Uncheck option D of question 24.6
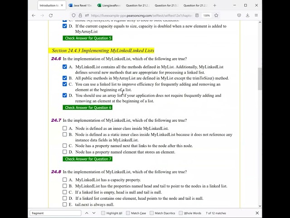Image resolution: width=290 pixels, height=218 pixels. tap(64, 95)
